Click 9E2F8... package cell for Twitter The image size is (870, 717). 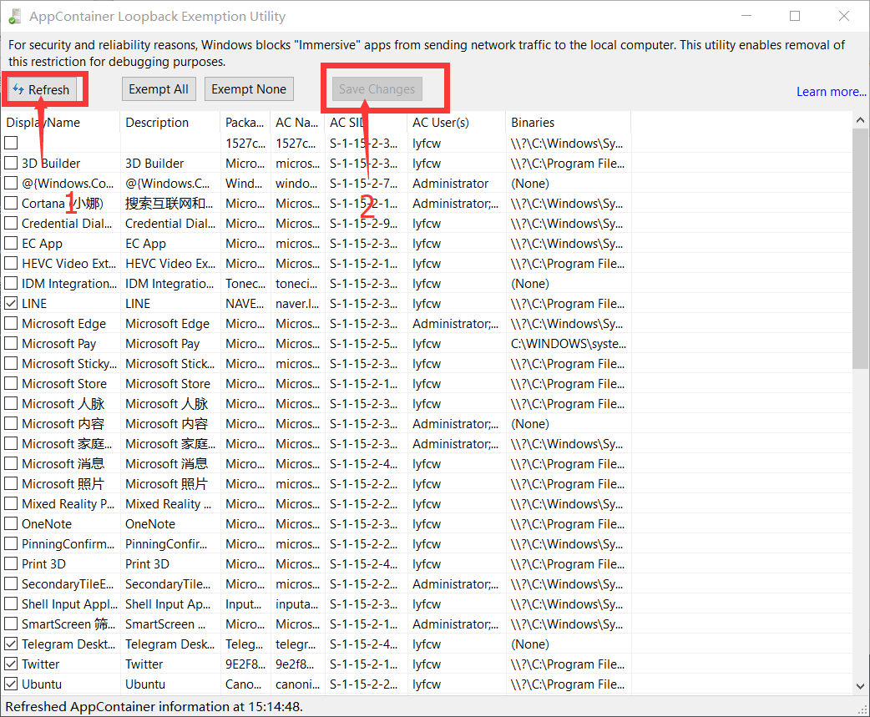pyautogui.click(x=245, y=664)
